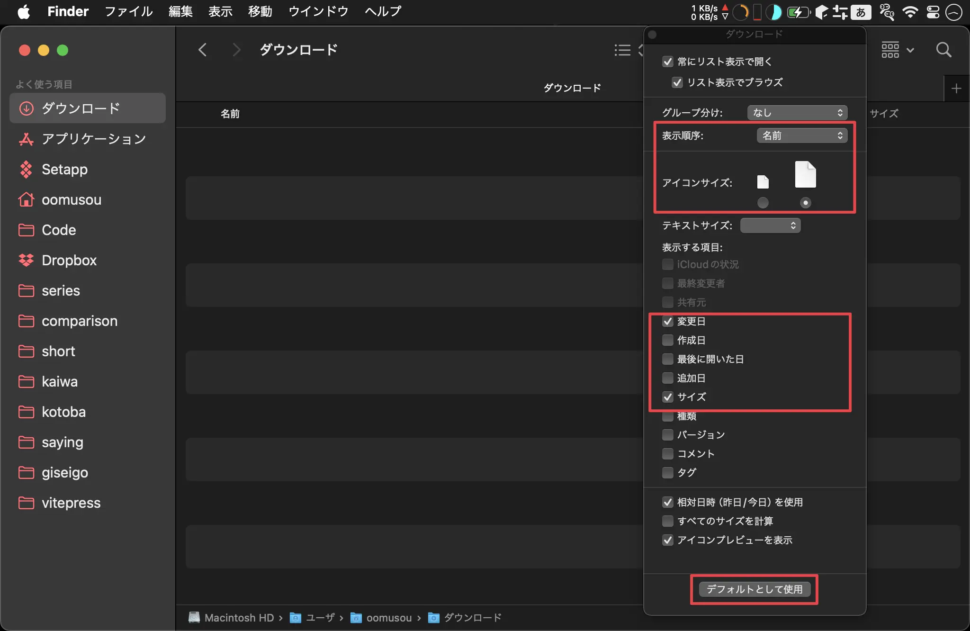This screenshot has width=970, height=631.
Task: Open the テキストサイズ dropdown
Action: (x=771, y=225)
